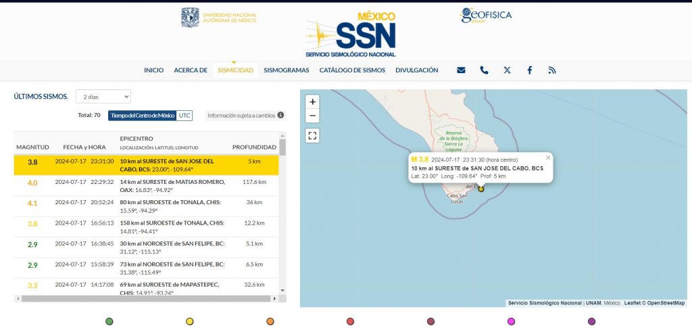Click the green magnitude legend circle

[109, 321]
